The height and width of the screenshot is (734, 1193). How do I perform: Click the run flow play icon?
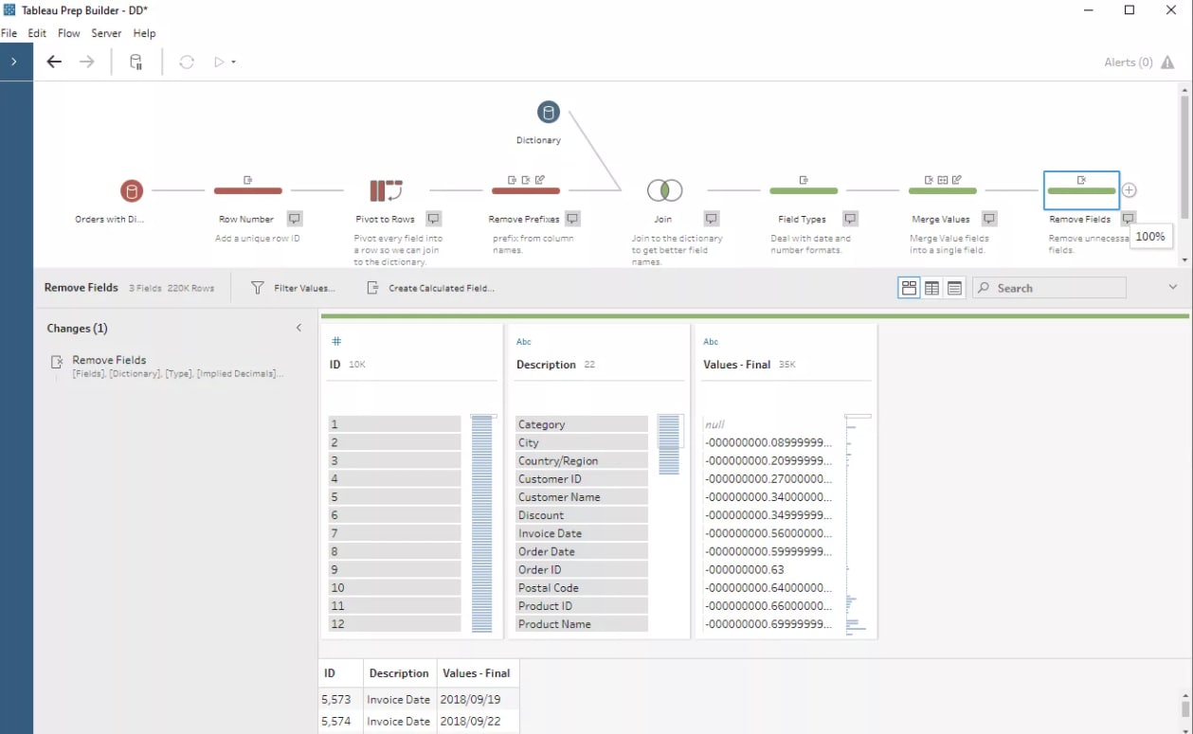point(219,62)
